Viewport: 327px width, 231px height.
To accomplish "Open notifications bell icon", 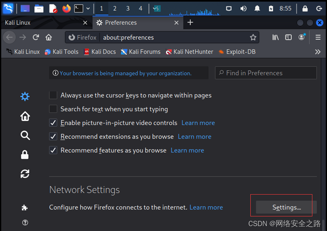I will click(x=257, y=9).
